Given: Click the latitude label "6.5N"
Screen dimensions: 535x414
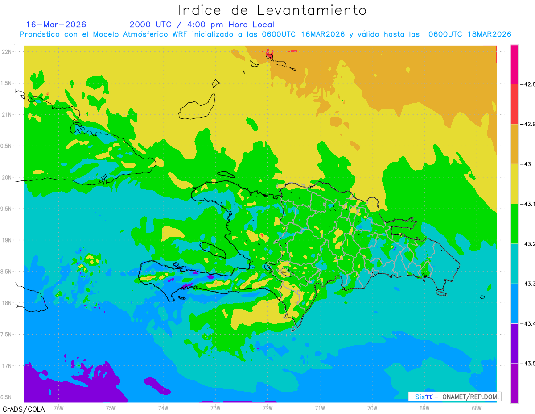Looking at the screenshot, I should [x=7, y=397].
